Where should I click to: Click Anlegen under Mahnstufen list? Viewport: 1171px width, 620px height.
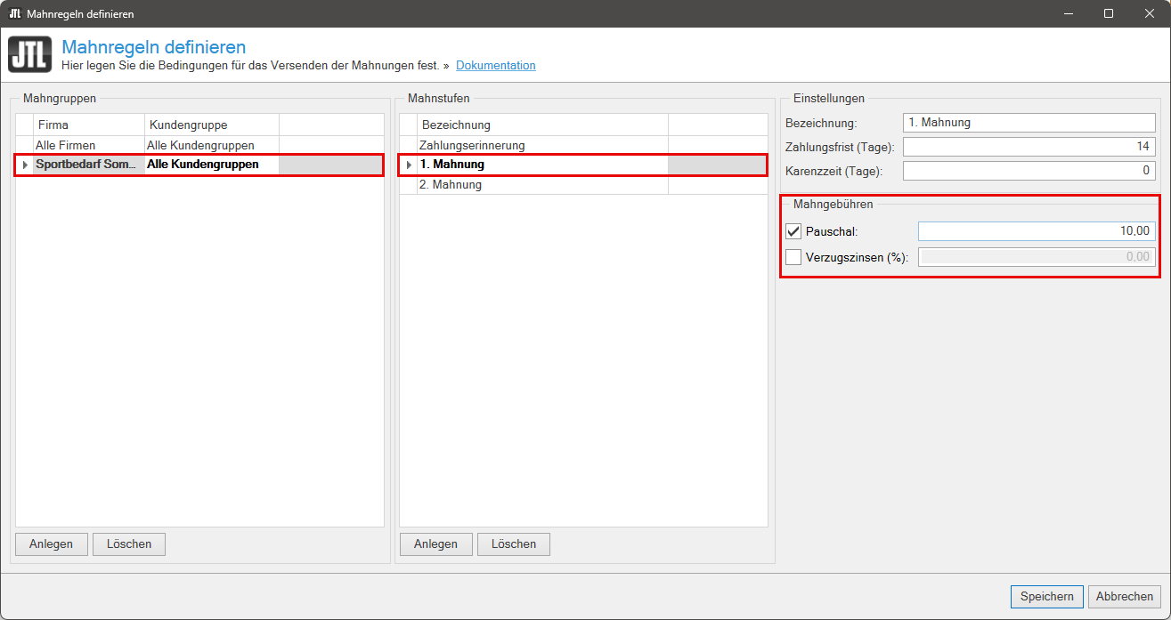[x=435, y=544]
